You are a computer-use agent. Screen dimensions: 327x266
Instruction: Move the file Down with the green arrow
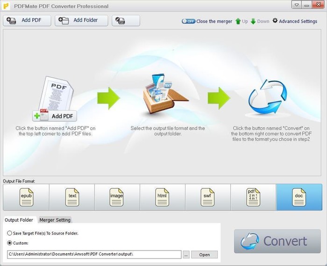(260, 21)
